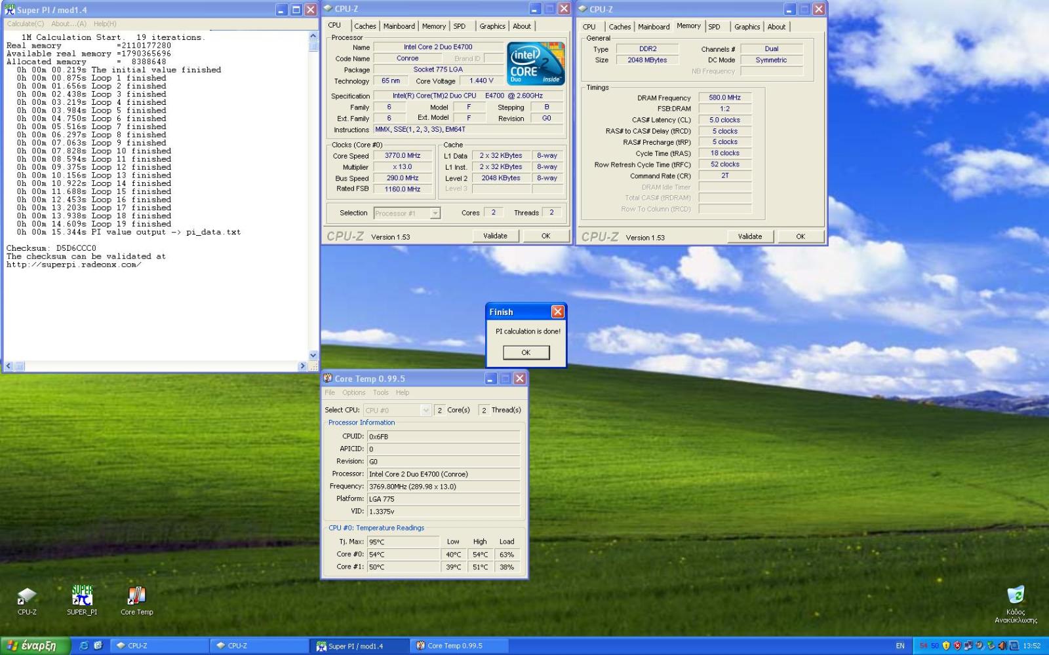Switch to CPU tab in right CPU-Z window
Image resolution: width=1049 pixels, height=655 pixels.
pyautogui.click(x=589, y=27)
